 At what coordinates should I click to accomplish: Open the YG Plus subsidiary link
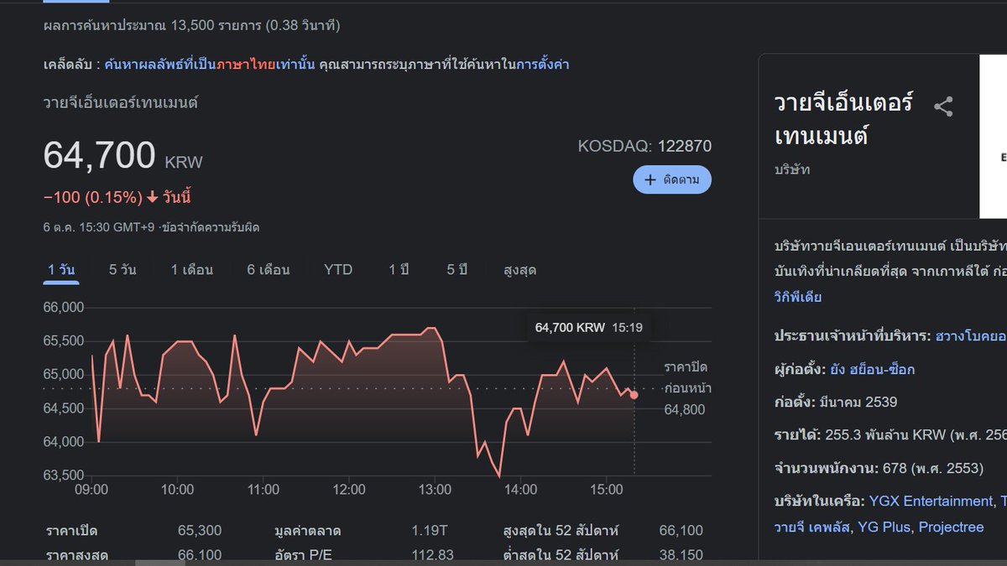(x=883, y=527)
